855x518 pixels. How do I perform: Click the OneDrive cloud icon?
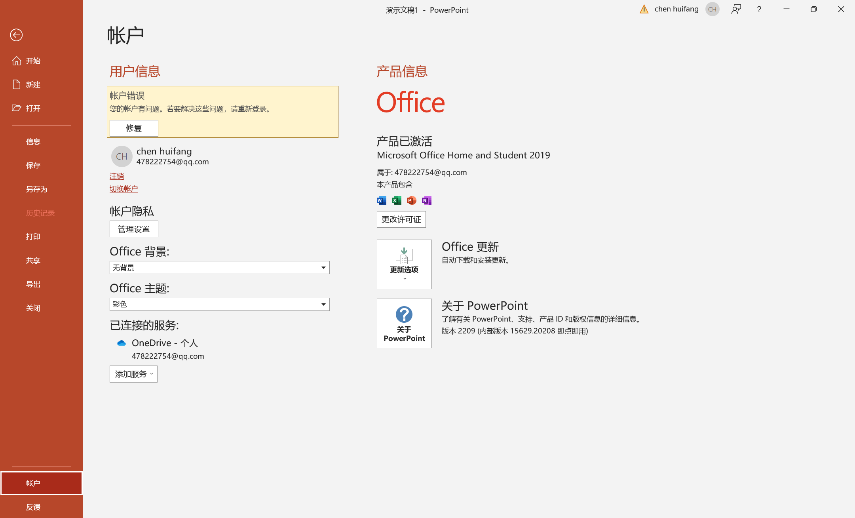[x=121, y=343]
